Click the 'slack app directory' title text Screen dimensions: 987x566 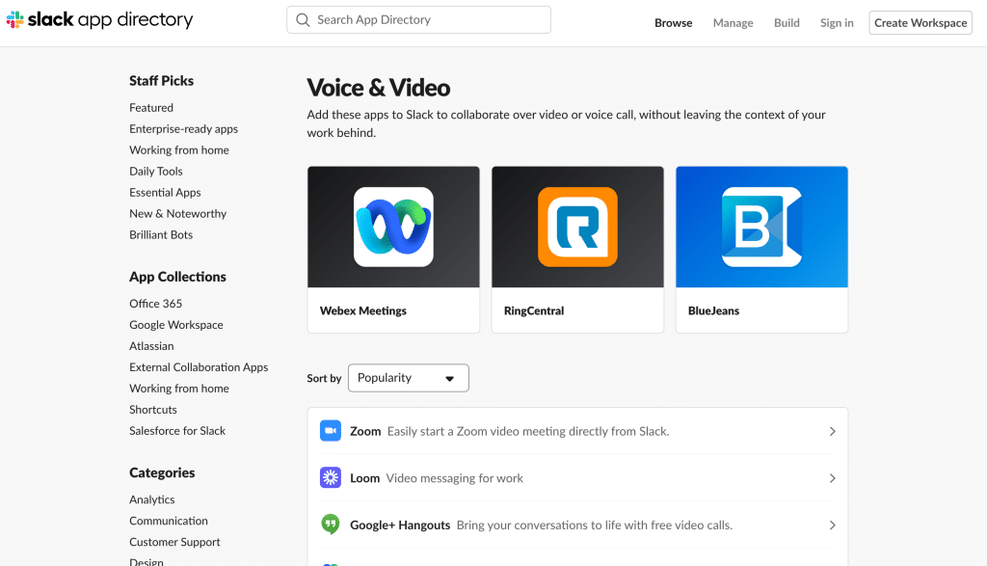pos(110,19)
